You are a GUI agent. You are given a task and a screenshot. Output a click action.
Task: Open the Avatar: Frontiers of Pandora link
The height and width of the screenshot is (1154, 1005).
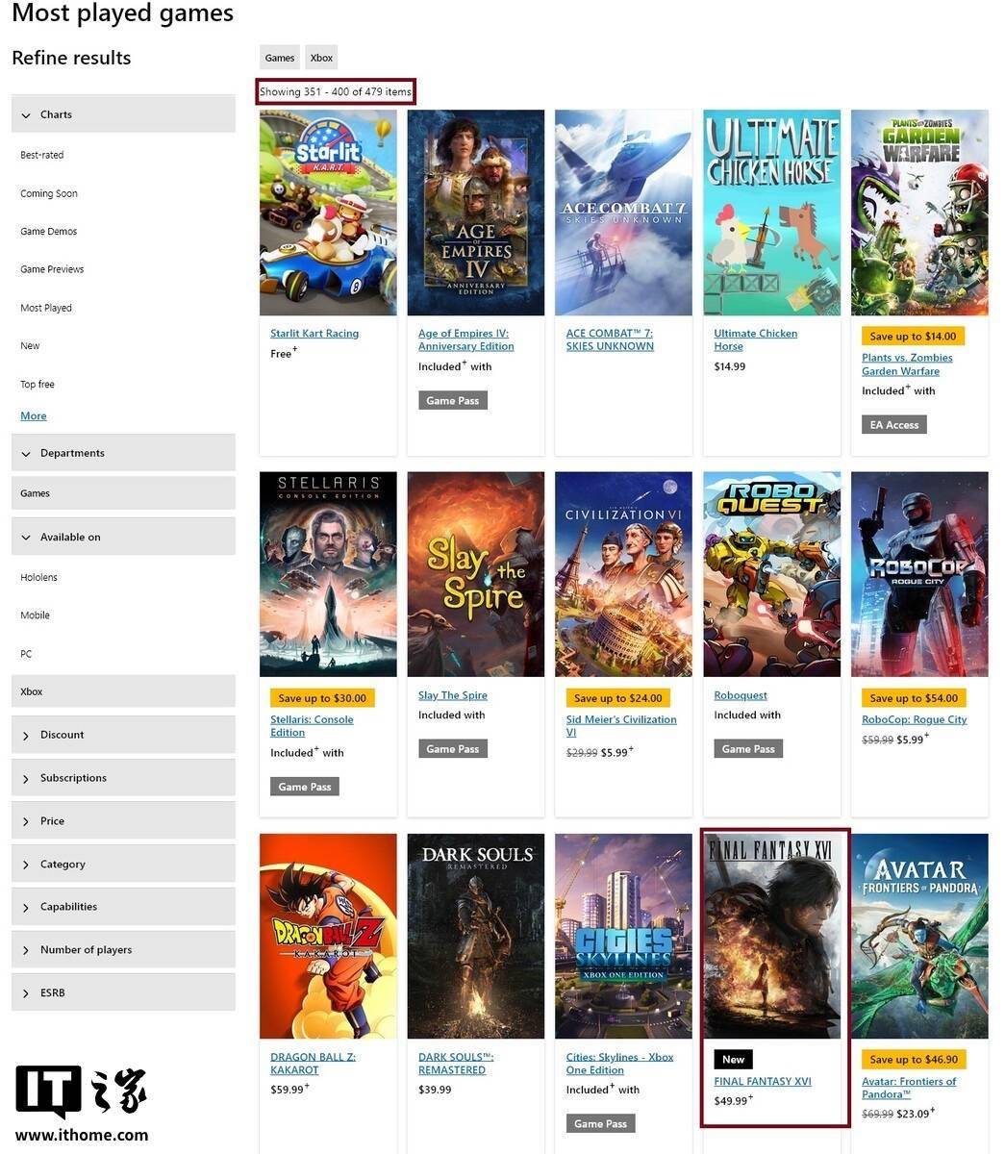click(x=909, y=1088)
